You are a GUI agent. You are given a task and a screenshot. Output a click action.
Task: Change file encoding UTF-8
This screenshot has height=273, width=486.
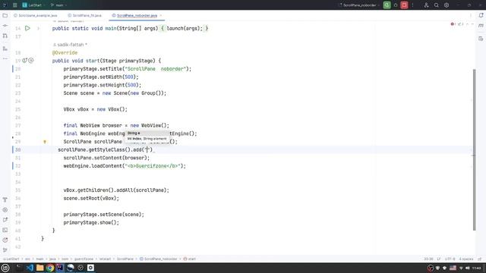(x=450, y=259)
